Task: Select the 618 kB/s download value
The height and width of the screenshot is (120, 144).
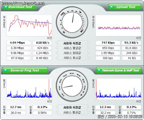Action: pos(42,43)
